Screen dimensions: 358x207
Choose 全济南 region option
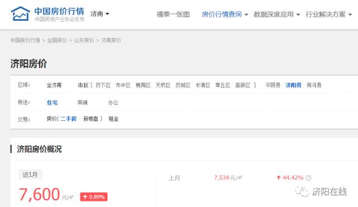coord(54,86)
